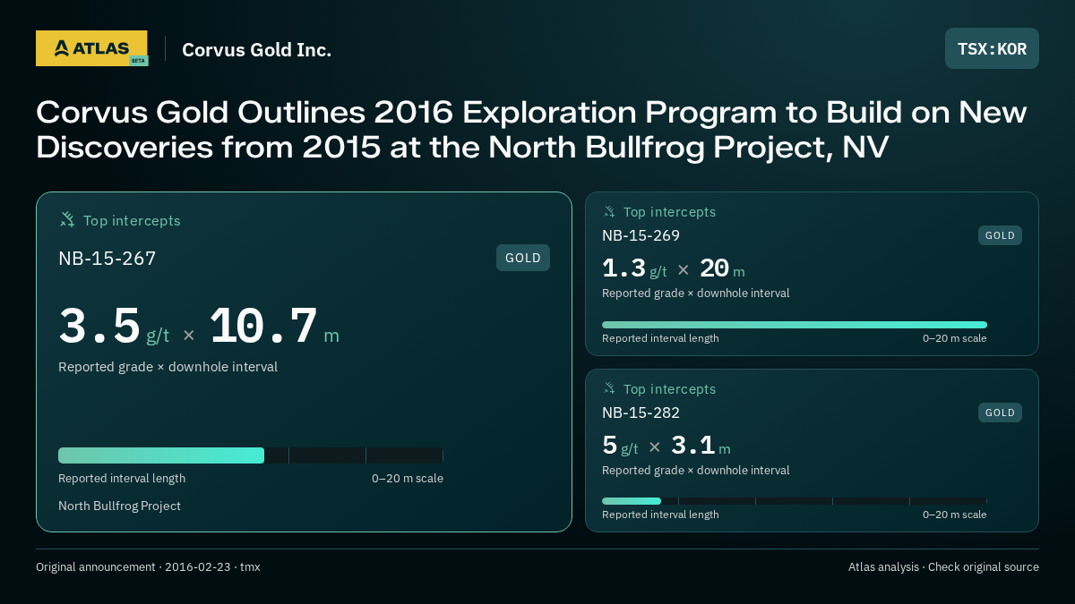
Task: Click Reported grade × downhole interval under 3.5 g/t
Action: (x=168, y=367)
